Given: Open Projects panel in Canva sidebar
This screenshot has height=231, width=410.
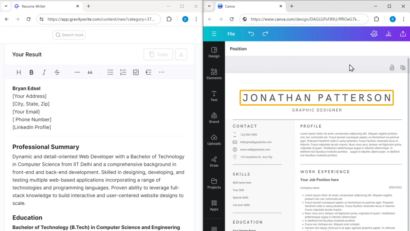Looking at the screenshot, I should (214, 184).
